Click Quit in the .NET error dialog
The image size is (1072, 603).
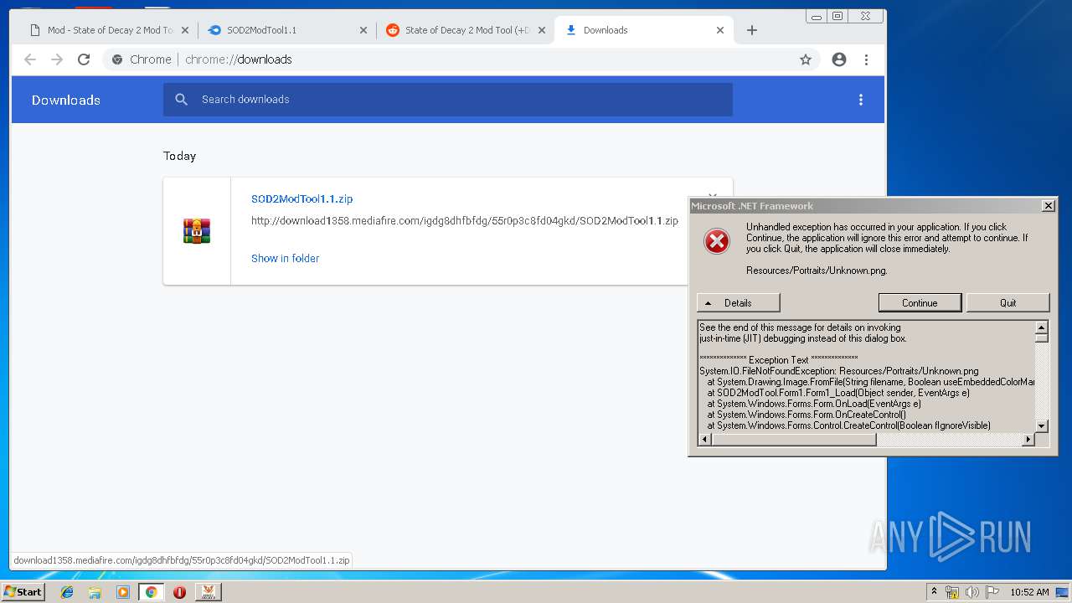click(x=1008, y=303)
